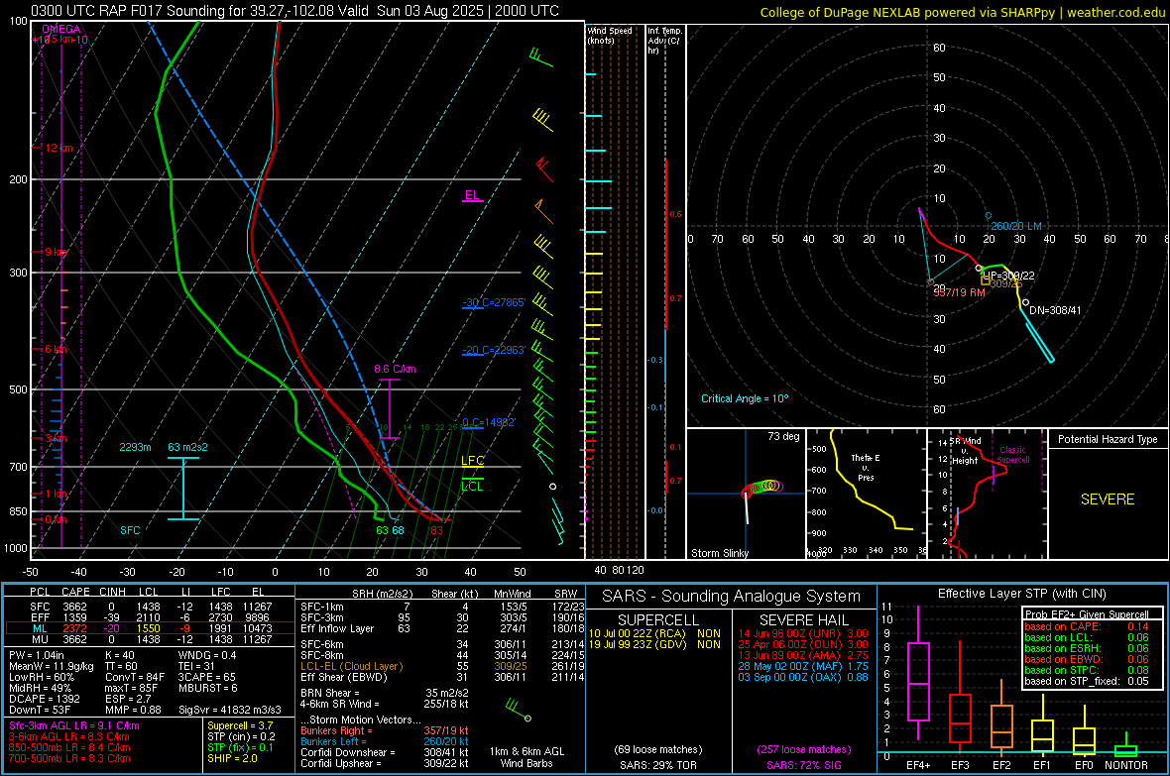
Task: Click the based on STP_fixed probability row
Action: [1087, 681]
